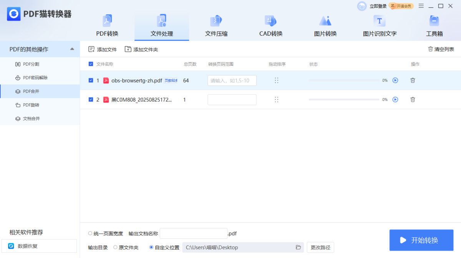Switch to the CAD转换 tab
The width and height of the screenshot is (461, 258).
pyautogui.click(x=271, y=26)
